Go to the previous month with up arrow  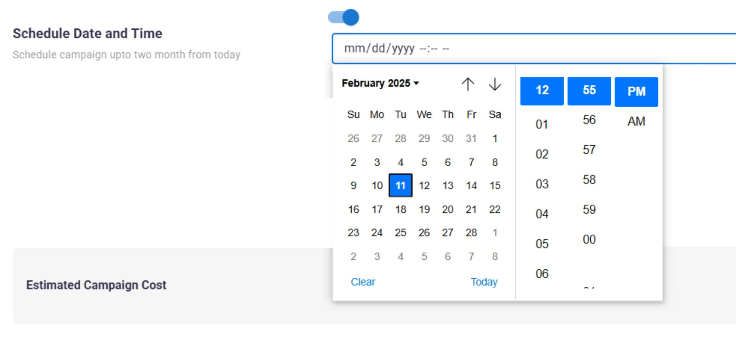(x=467, y=84)
